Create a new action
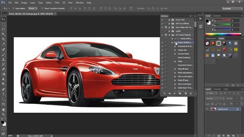 pos(186,93)
